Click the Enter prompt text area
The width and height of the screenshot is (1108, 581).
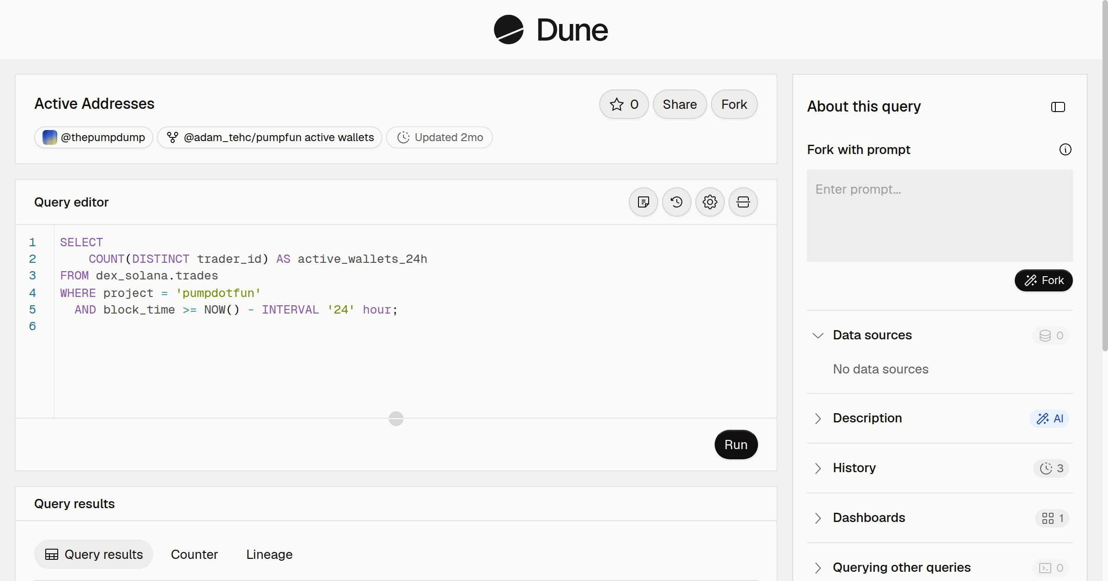coord(940,216)
